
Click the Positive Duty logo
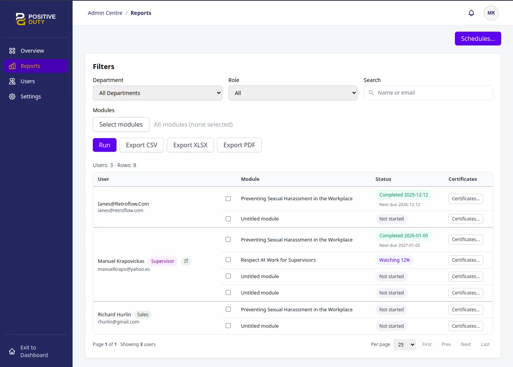(x=36, y=19)
